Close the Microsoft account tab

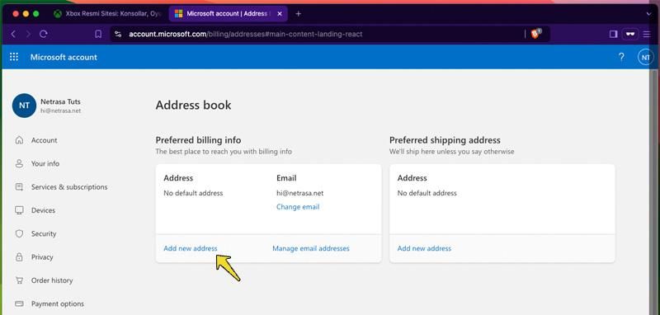point(280,13)
